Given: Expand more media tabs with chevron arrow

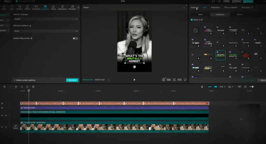Looking at the screenshot, I should 78,8.
